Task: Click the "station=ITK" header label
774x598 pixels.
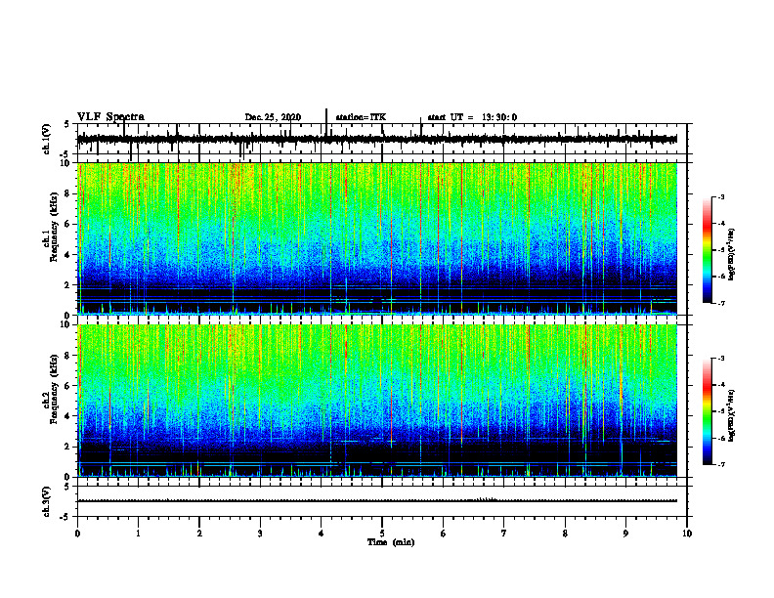Action: pos(361,117)
